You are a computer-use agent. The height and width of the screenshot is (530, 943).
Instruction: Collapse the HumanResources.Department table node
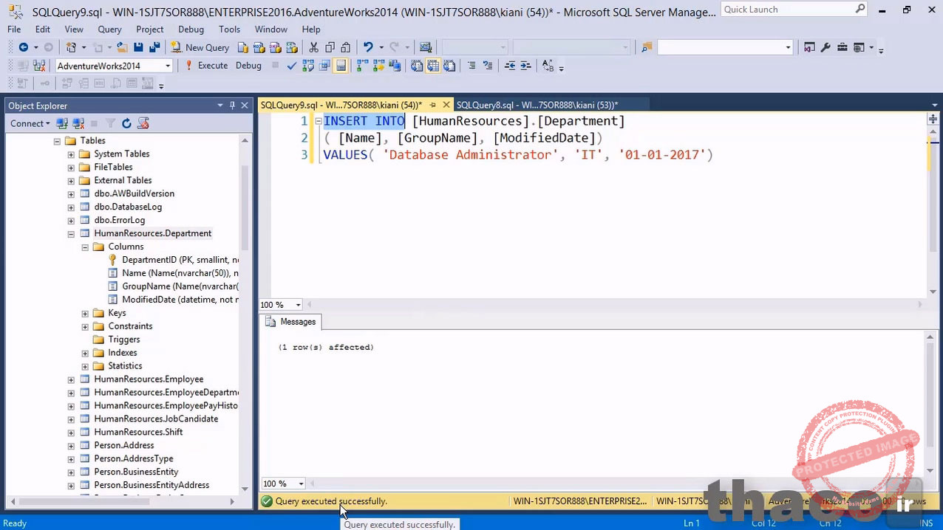click(x=71, y=233)
